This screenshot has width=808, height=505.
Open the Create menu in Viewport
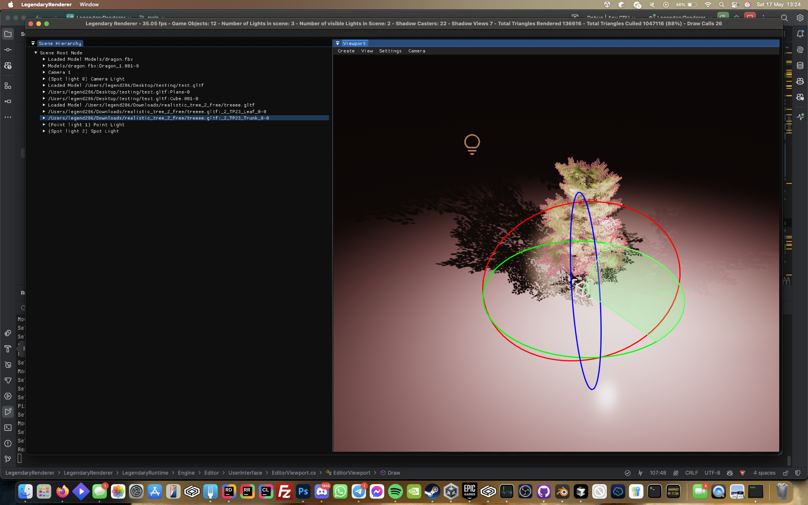pyautogui.click(x=346, y=51)
